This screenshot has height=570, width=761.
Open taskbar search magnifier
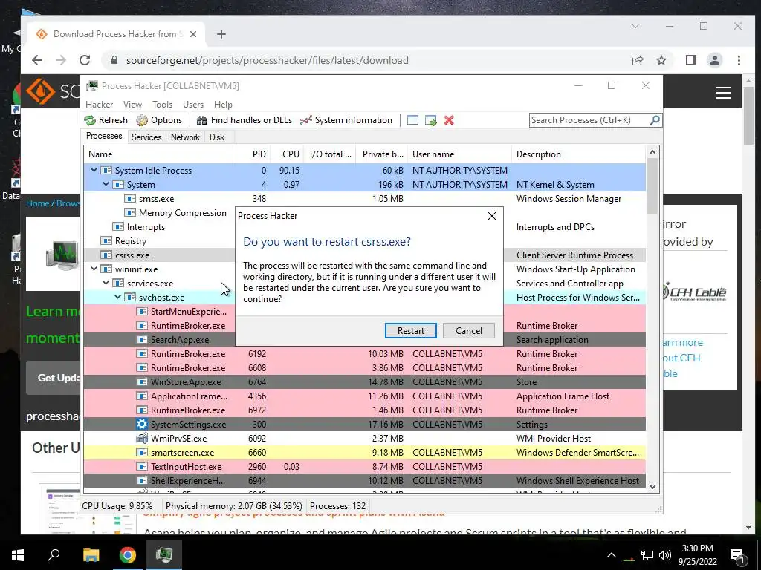pyautogui.click(x=54, y=554)
